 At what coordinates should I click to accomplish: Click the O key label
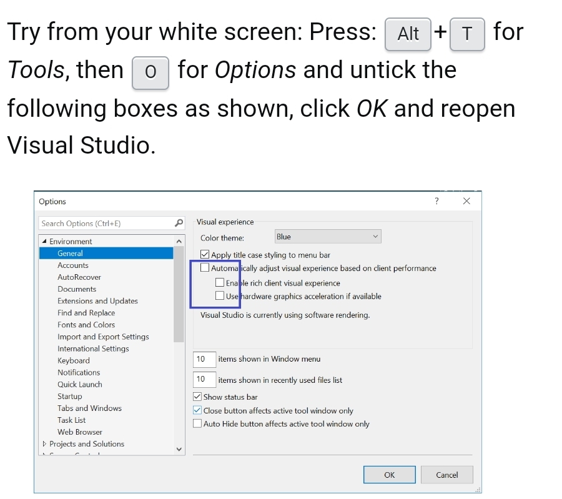150,73
